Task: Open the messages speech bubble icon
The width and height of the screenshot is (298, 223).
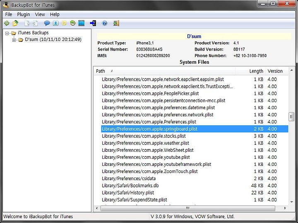Action: 47,23
